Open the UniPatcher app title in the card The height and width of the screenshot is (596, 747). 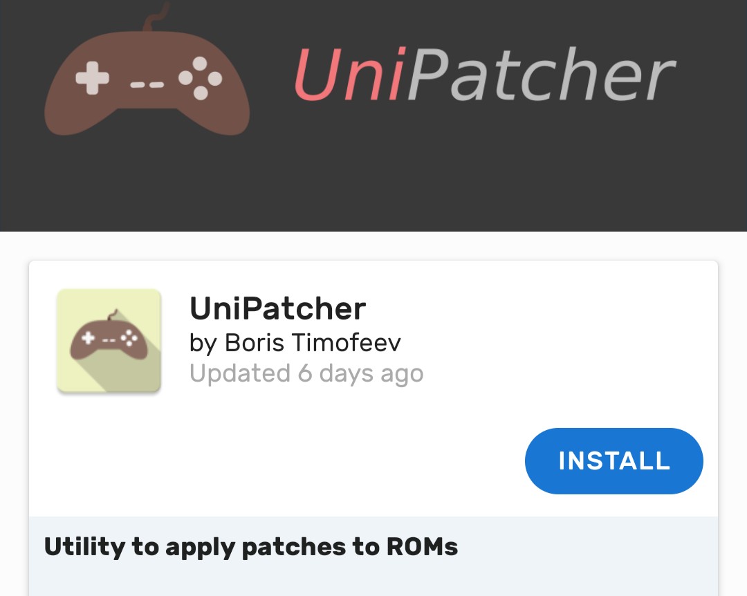point(277,308)
